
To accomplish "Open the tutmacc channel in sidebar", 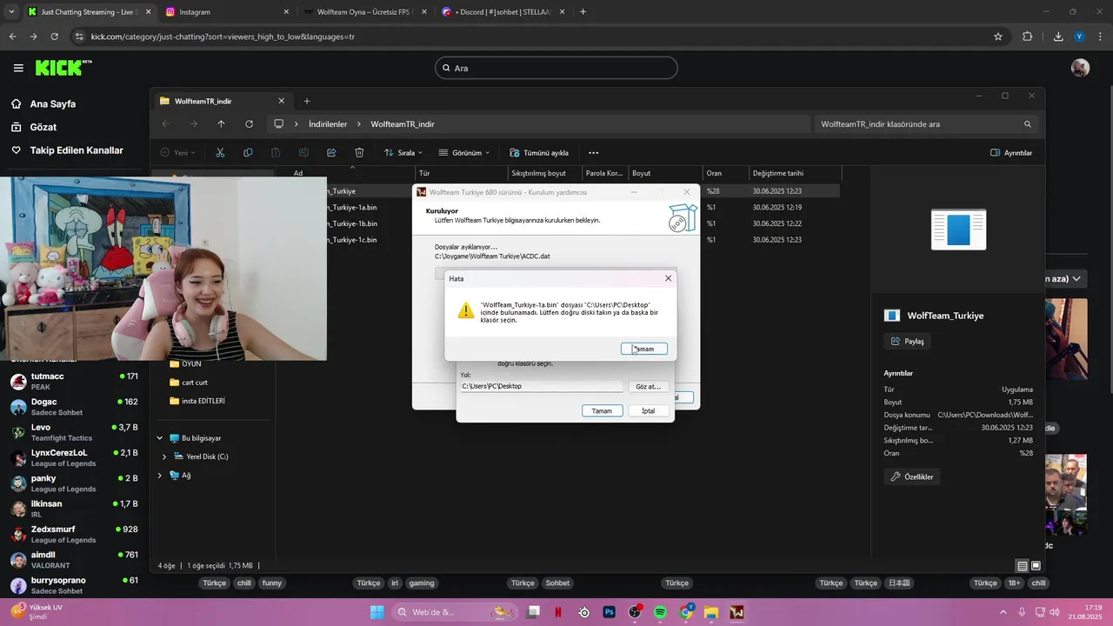I will [x=74, y=381].
